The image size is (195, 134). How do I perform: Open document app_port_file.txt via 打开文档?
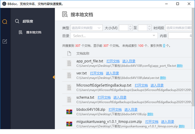[113, 61]
